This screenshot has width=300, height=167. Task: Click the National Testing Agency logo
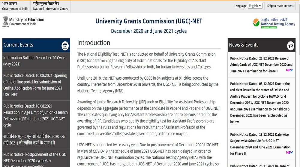pos(274,23)
